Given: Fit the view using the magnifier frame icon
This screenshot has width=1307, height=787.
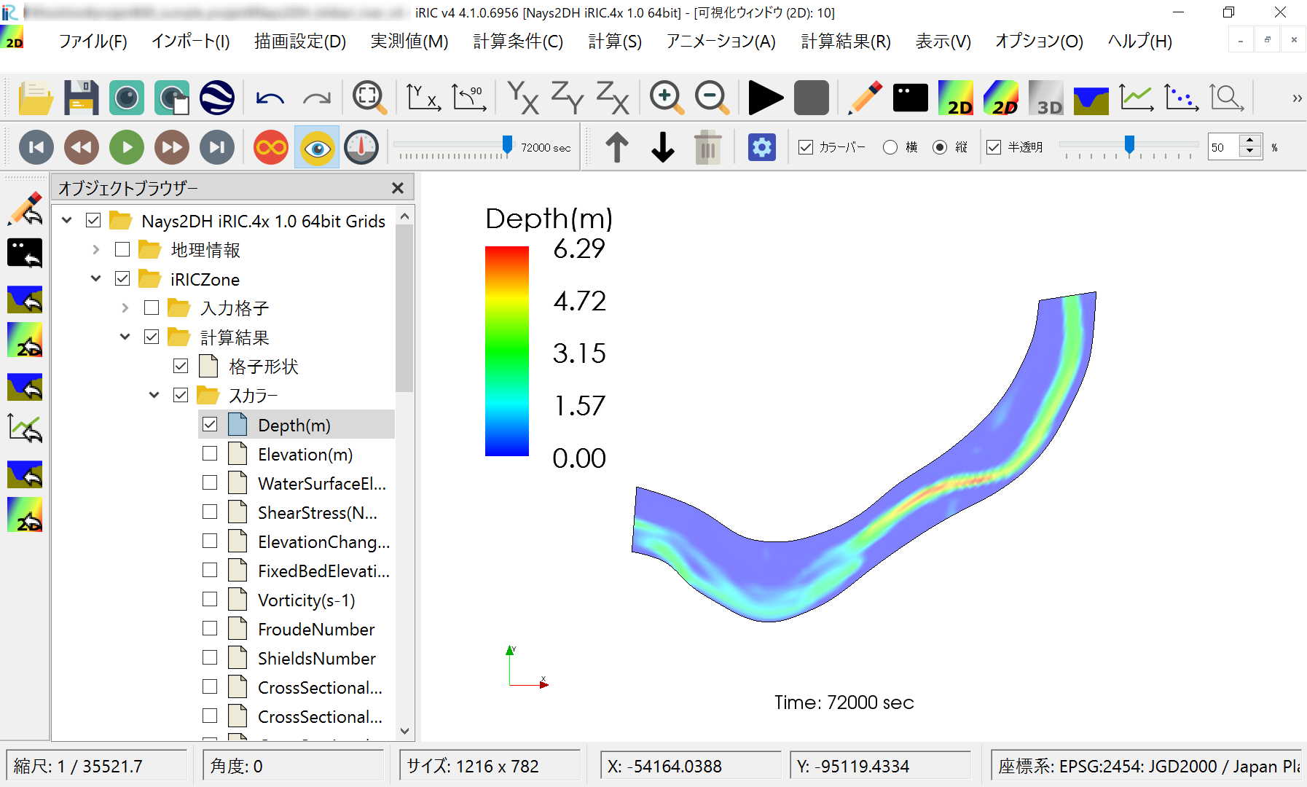Looking at the screenshot, I should coord(369,98).
